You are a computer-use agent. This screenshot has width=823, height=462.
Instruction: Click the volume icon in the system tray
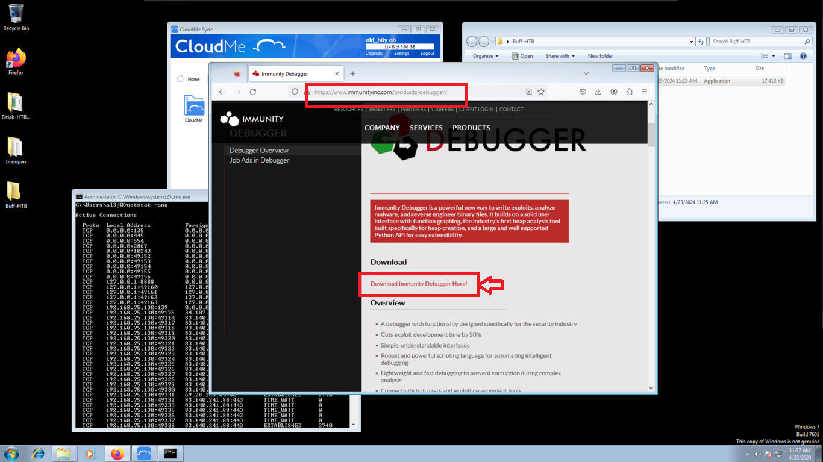[757, 454]
